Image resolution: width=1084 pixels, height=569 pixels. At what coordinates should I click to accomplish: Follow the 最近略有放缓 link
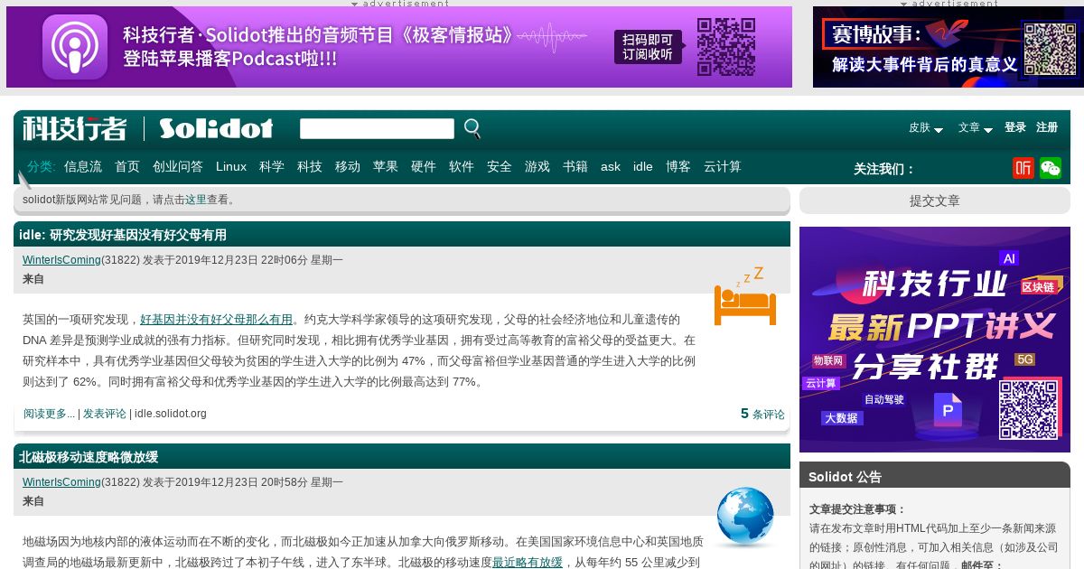pyautogui.click(x=528, y=563)
